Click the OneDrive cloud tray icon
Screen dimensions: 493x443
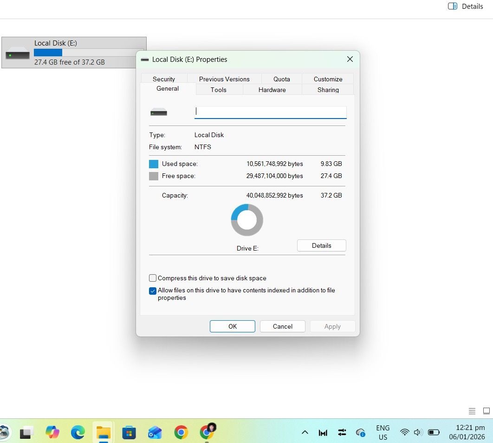point(360,433)
